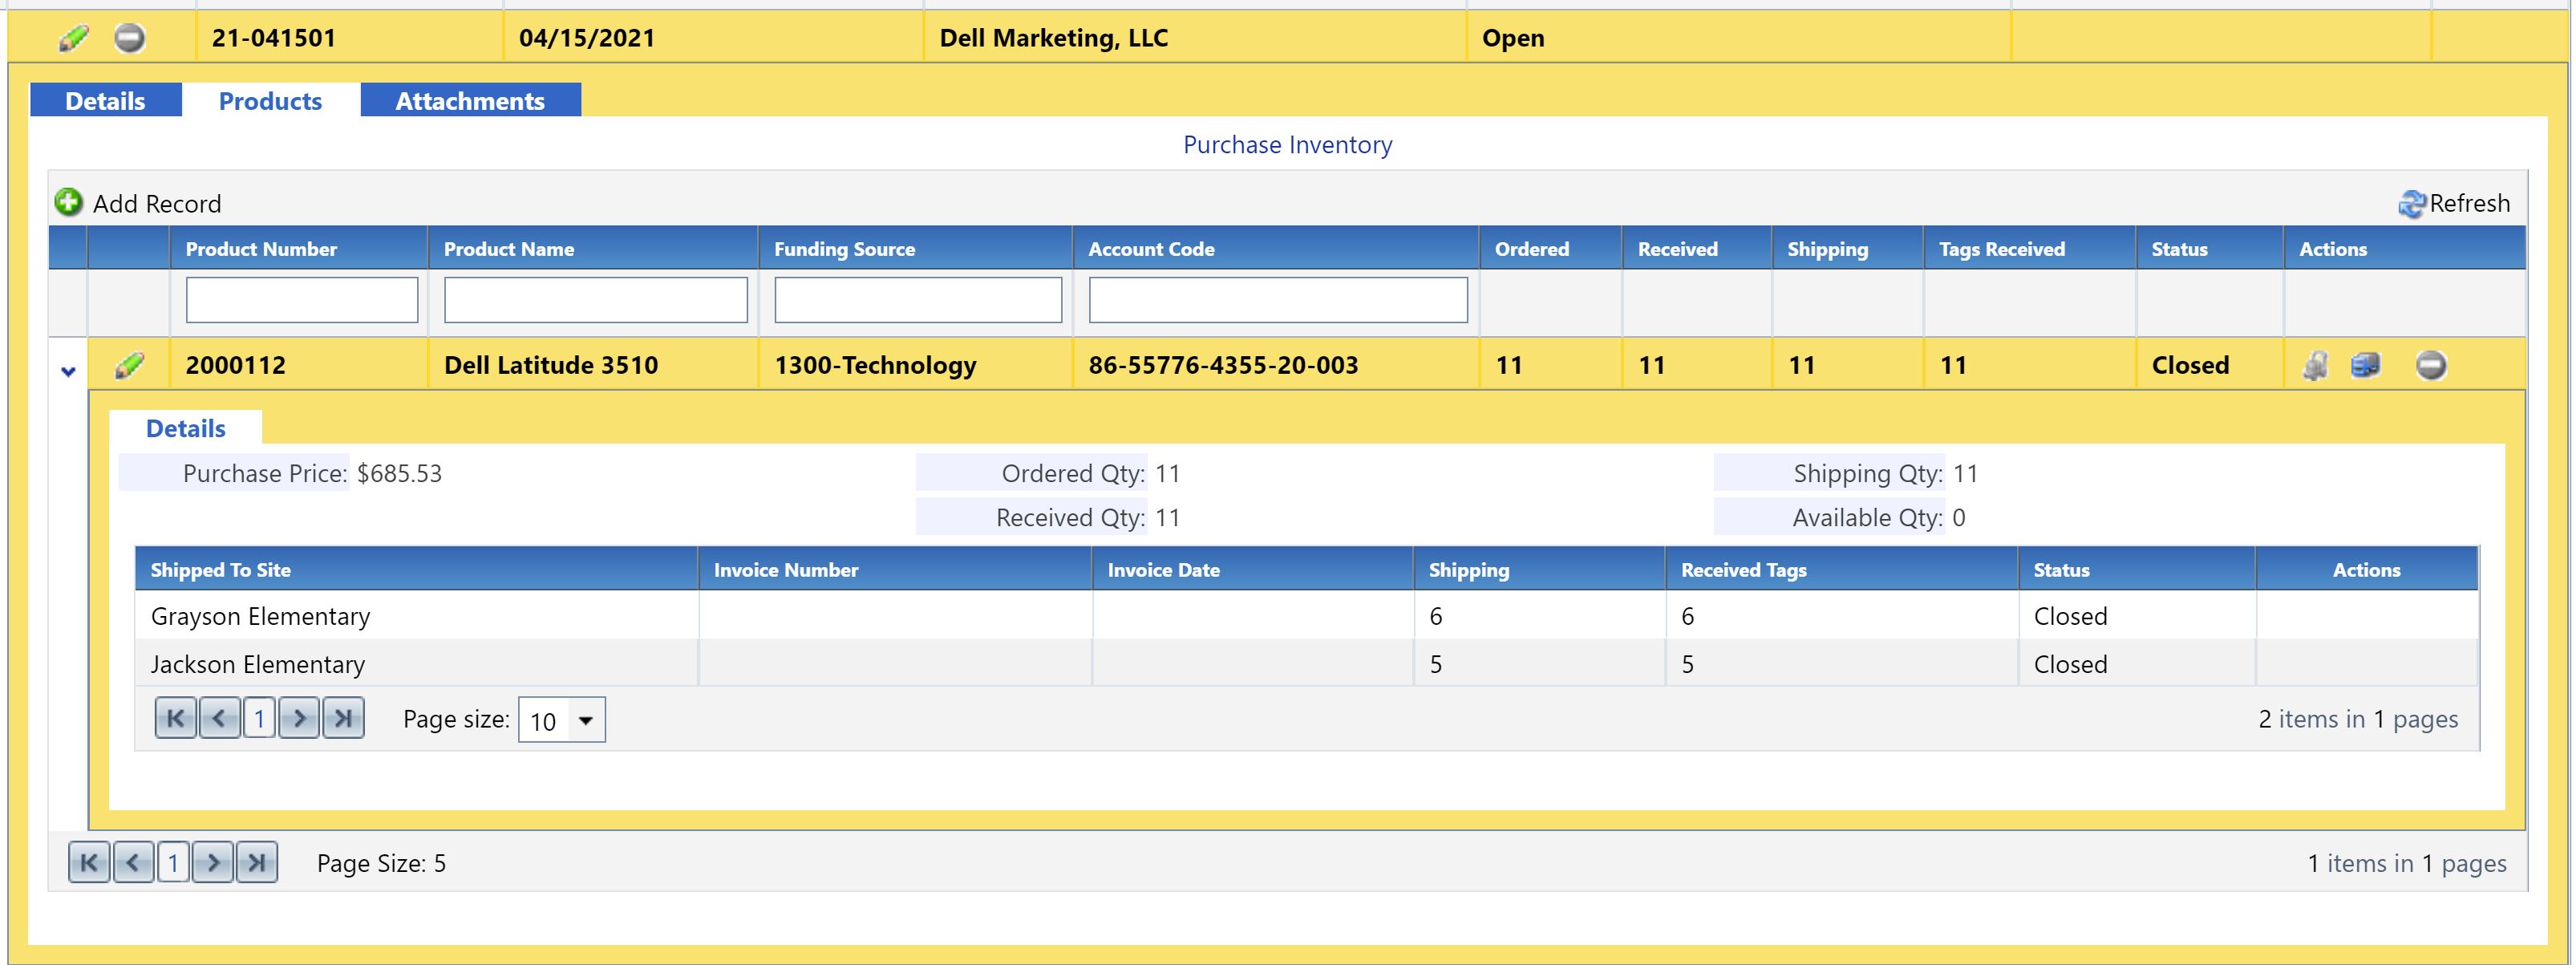Sort by the Tags Received column header
This screenshot has width=2576, height=965.
(2002, 249)
